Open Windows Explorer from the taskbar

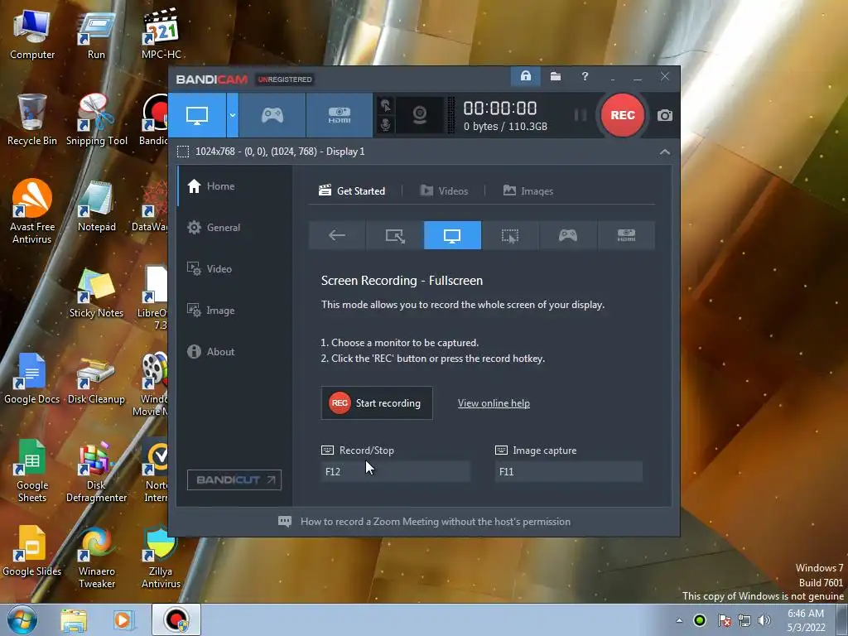click(74, 620)
